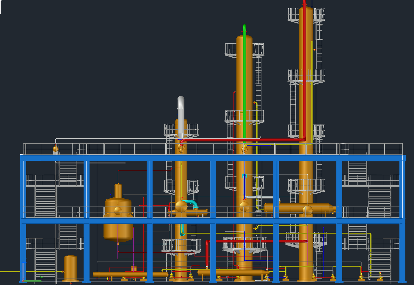The width and height of the screenshot is (414, 285).
Task: Select the long horizontal drum at ground level left
Action: coord(130,275)
